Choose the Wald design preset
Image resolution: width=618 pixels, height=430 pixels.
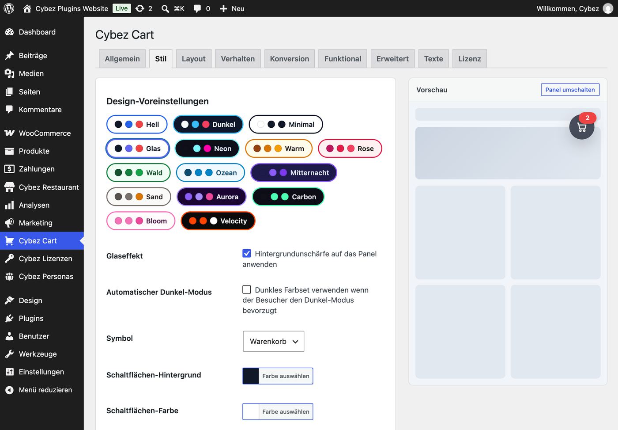139,173
